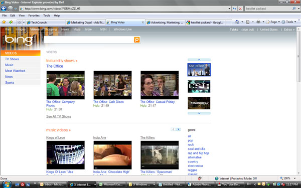Go to previous music videos with left arrow
This screenshot has width=301, height=188.
(x=173, y=129)
